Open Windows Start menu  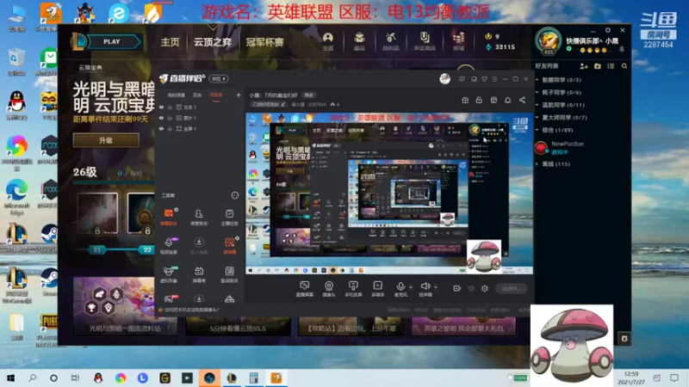click(10, 378)
